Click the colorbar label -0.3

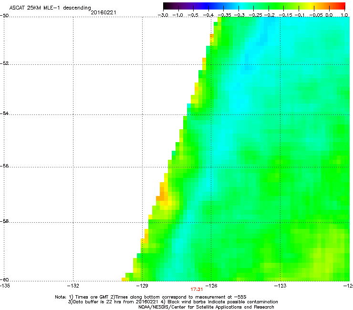coord(239,15)
